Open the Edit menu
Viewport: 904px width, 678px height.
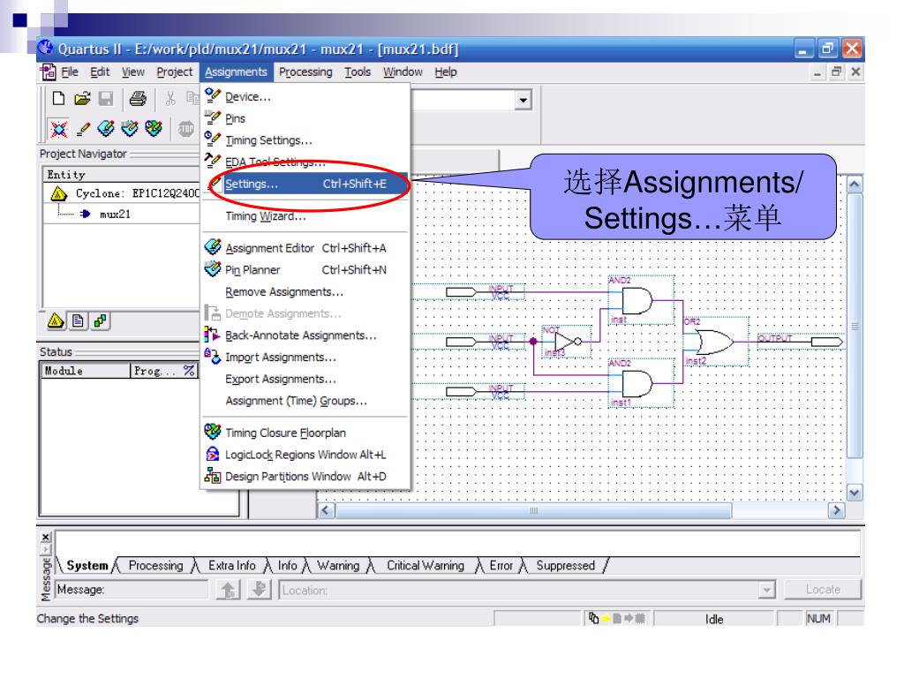point(100,72)
